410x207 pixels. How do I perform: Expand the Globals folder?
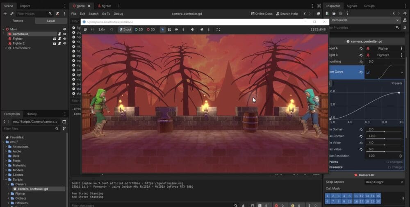pyautogui.click(x=9, y=198)
